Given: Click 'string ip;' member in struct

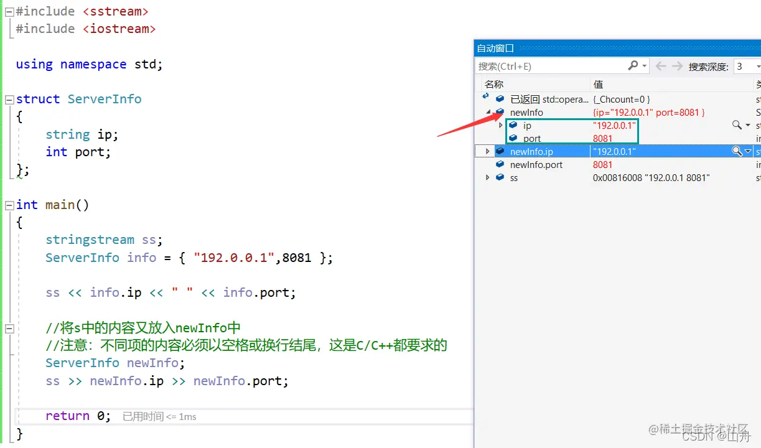Looking at the screenshot, I should pos(82,134).
